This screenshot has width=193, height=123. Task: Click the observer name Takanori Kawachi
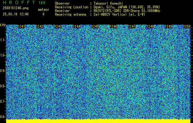108,3
